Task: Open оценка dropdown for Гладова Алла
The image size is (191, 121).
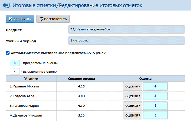Action: (133, 96)
